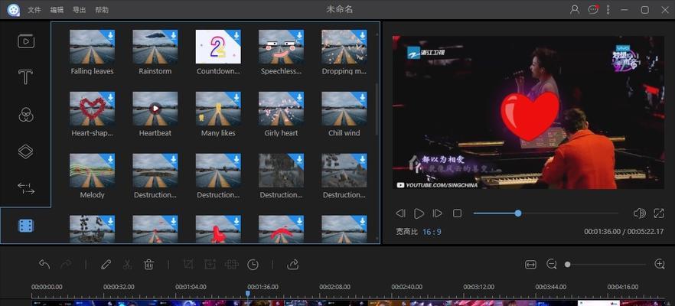The height and width of the screenshot is (306, 675).
Task: Click the 00:01:36.00 / 00:05:22.17 time readout
Action: click(x=624, y=232)
